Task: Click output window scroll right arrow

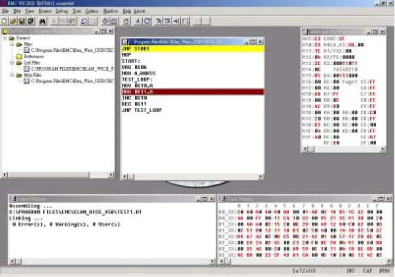Action: [212, 262]
